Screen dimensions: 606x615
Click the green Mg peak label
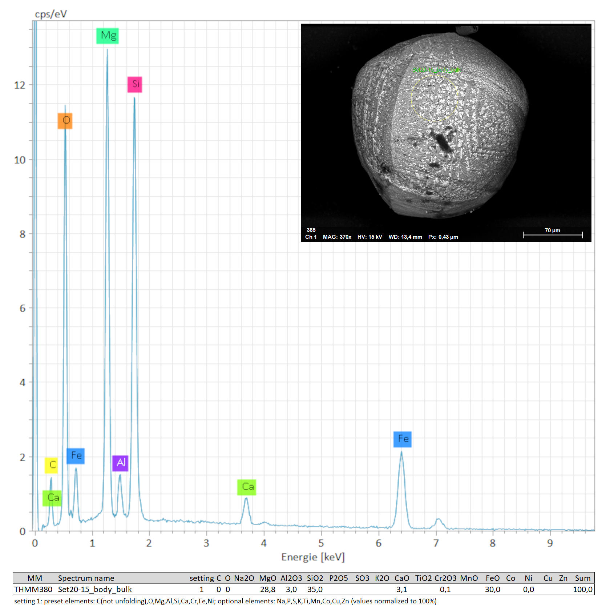[x=108, y=36]
